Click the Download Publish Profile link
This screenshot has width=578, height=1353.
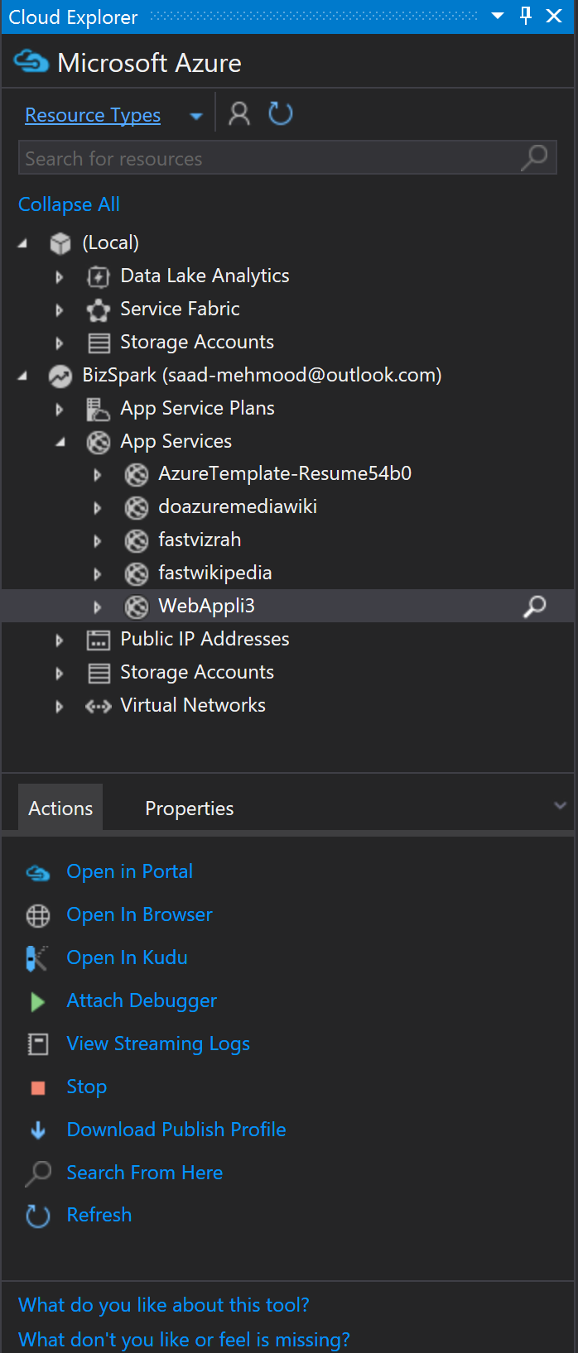click(x=176, y=1130)
